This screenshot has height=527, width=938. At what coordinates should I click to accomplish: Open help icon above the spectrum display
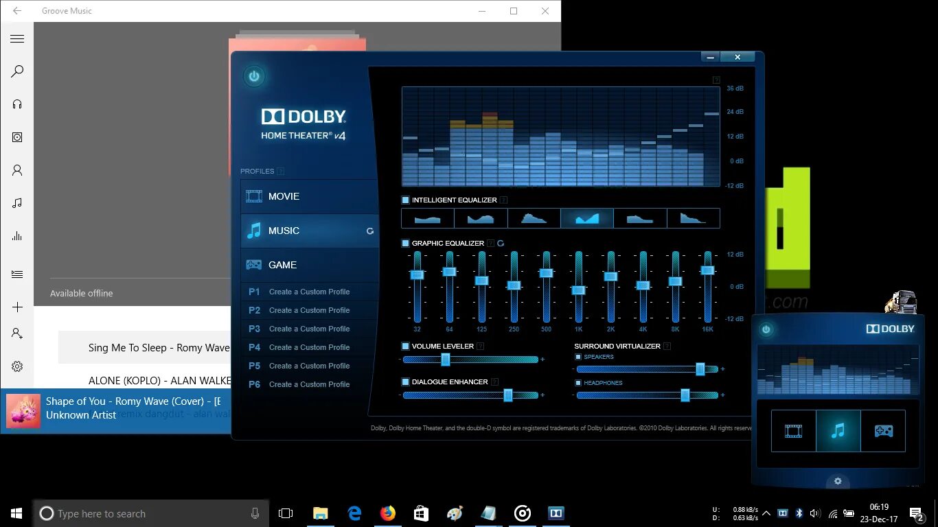click(716, 80)
